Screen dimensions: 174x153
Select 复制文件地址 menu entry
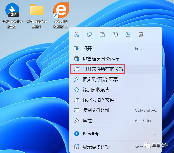pyautogui.click(x=115, y=110)
